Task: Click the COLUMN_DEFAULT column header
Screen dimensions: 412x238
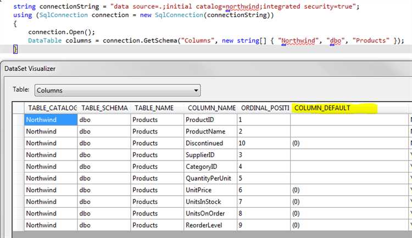Action: click(349, 108)
